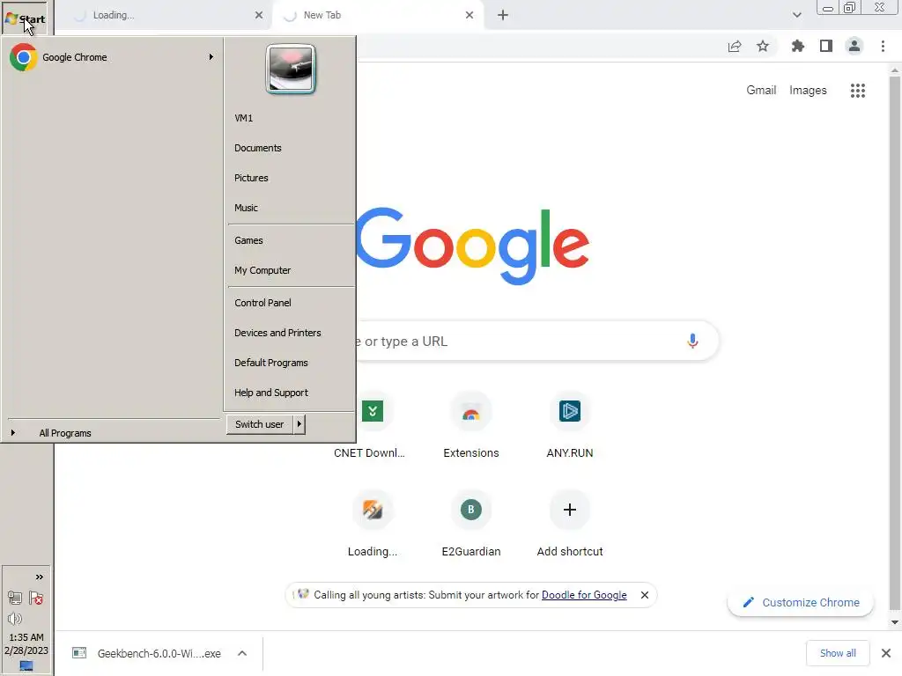This screenshot has width=902, height=676.
Task: Expand the Switch user options arrow
Action: point(299,424)
